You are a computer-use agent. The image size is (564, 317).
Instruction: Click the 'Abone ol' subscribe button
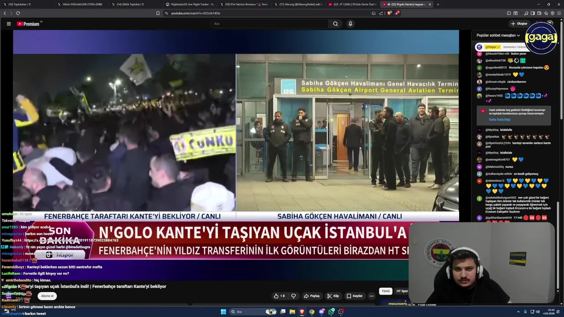point(47,296)
